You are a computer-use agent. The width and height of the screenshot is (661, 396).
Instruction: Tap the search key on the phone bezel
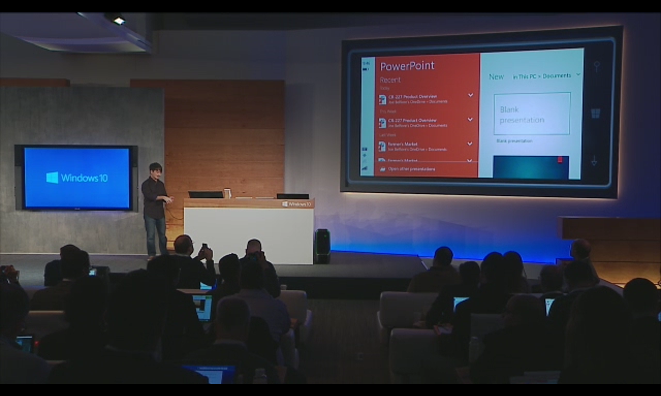coord(596,67)
